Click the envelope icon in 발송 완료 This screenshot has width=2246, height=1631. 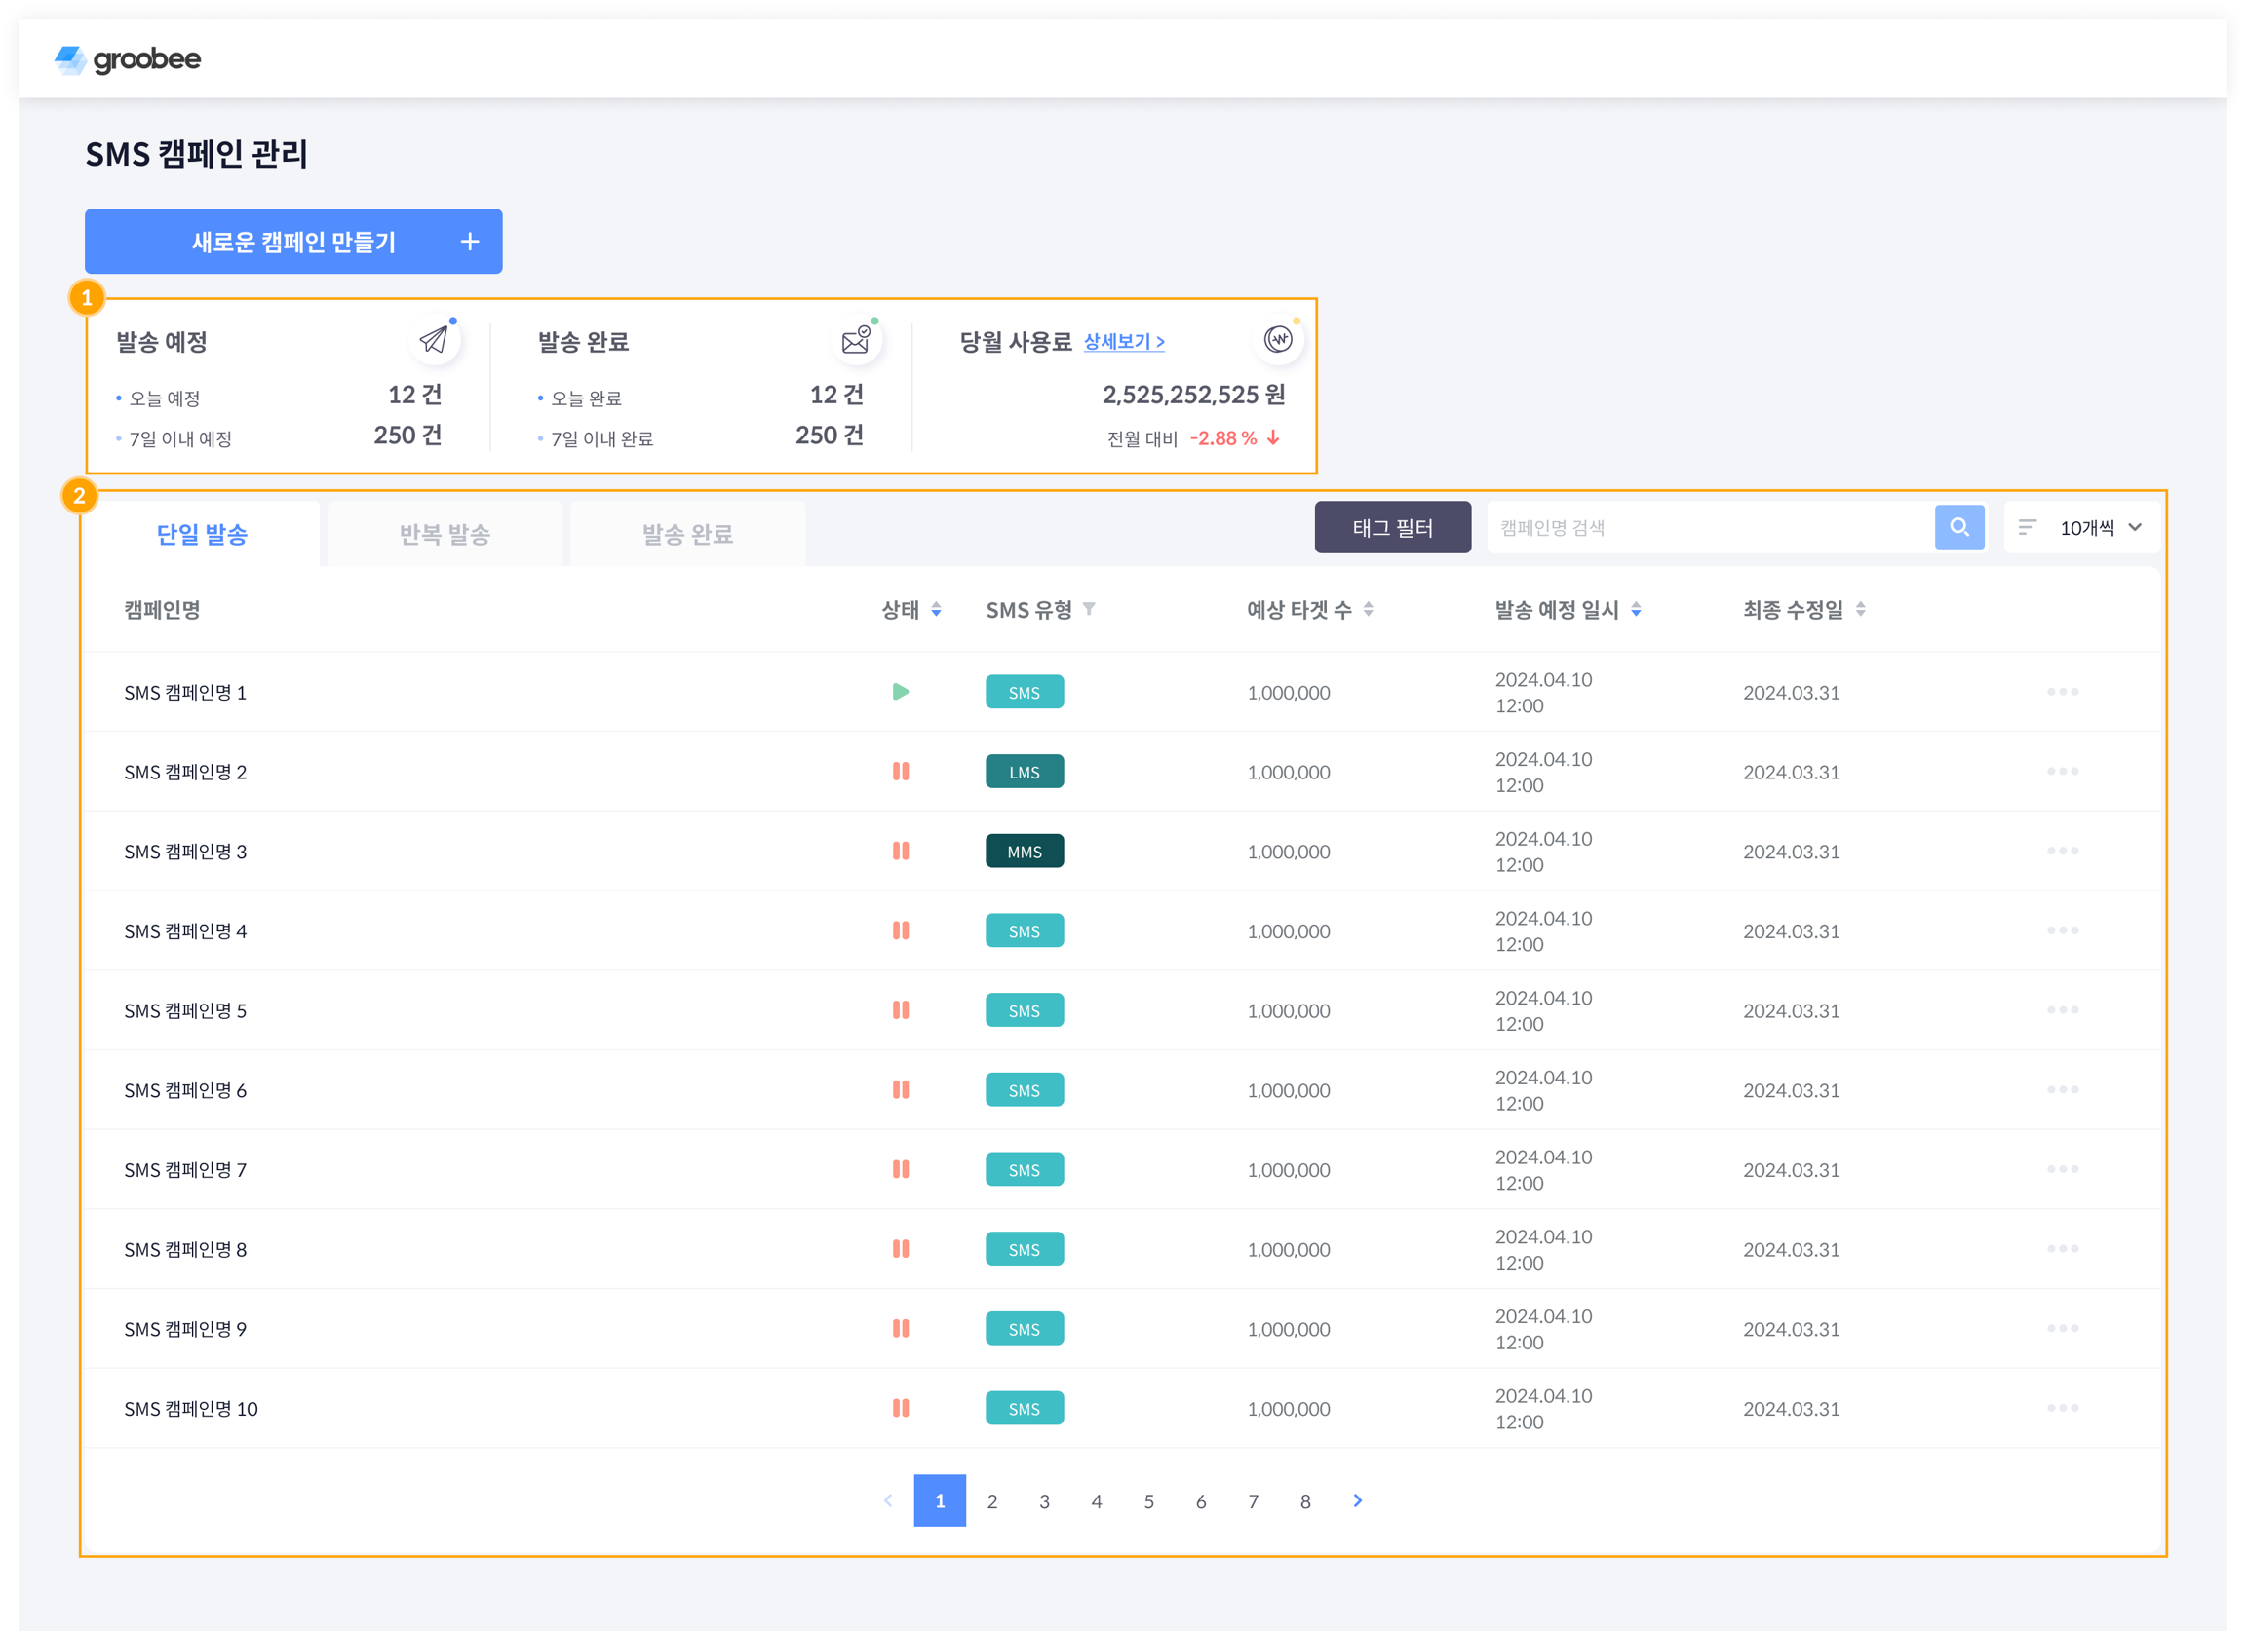[856, 340]
